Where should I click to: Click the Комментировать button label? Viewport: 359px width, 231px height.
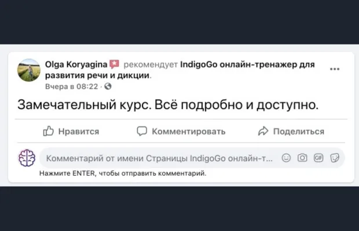pyautogui.click(x=189, y=132)
